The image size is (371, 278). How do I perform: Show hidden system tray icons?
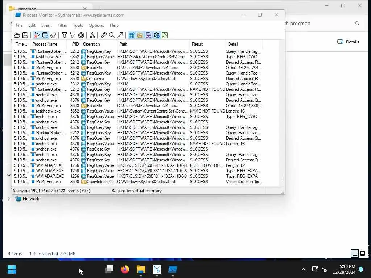click(304, 269)
